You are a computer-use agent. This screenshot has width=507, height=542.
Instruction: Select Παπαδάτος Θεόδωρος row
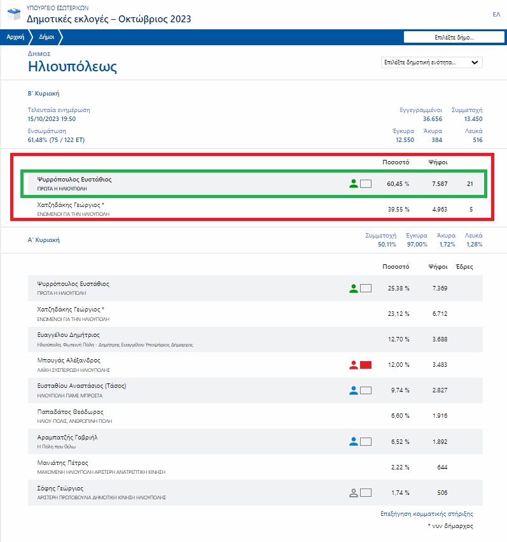tap(255, 416)
